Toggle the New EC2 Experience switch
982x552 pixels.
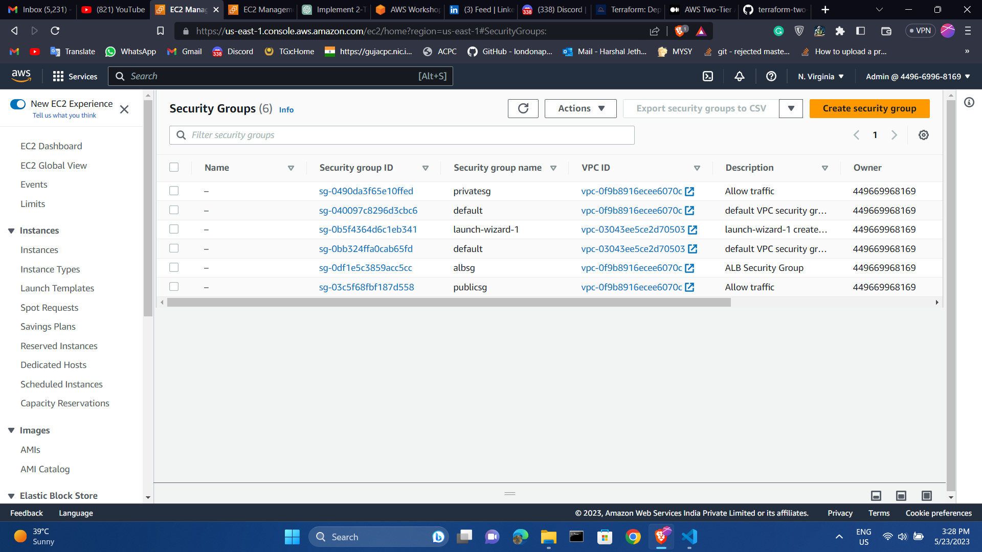pos(18,104)
